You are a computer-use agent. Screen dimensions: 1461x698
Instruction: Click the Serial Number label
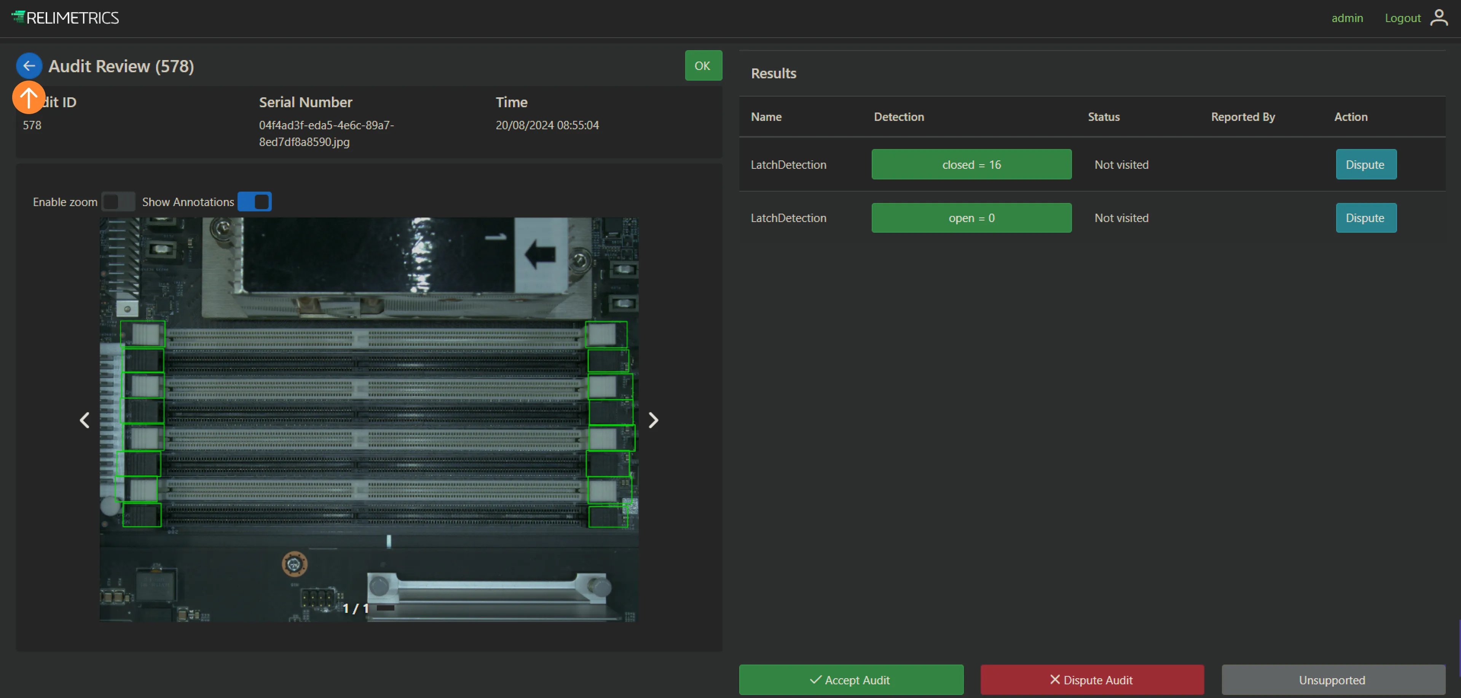(306, 103)
